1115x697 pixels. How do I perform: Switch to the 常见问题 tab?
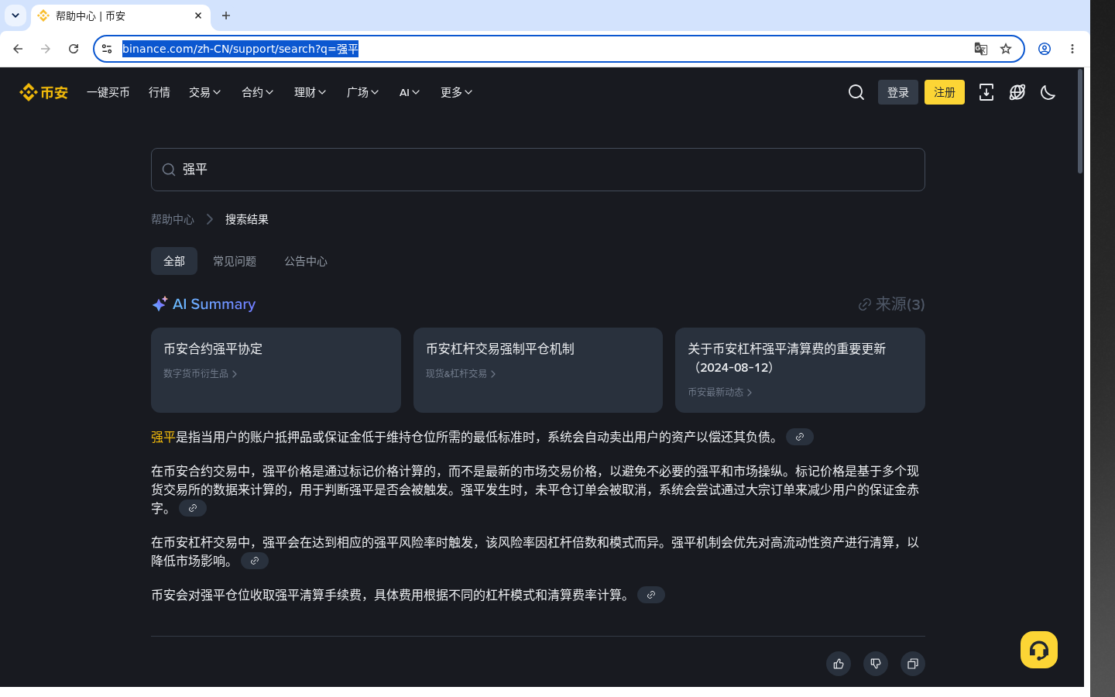pos(235,261)
